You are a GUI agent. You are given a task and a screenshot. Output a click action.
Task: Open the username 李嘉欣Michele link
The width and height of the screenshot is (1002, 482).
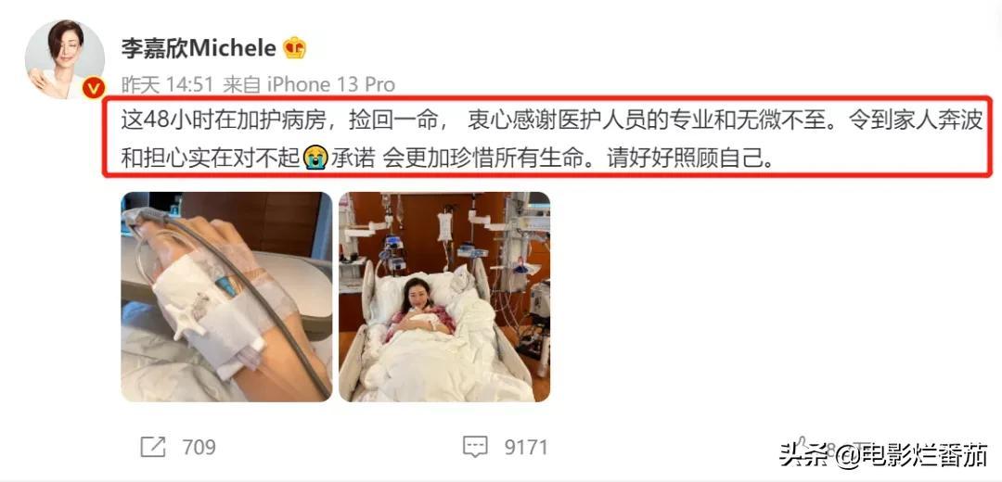[x=199, y=48]
